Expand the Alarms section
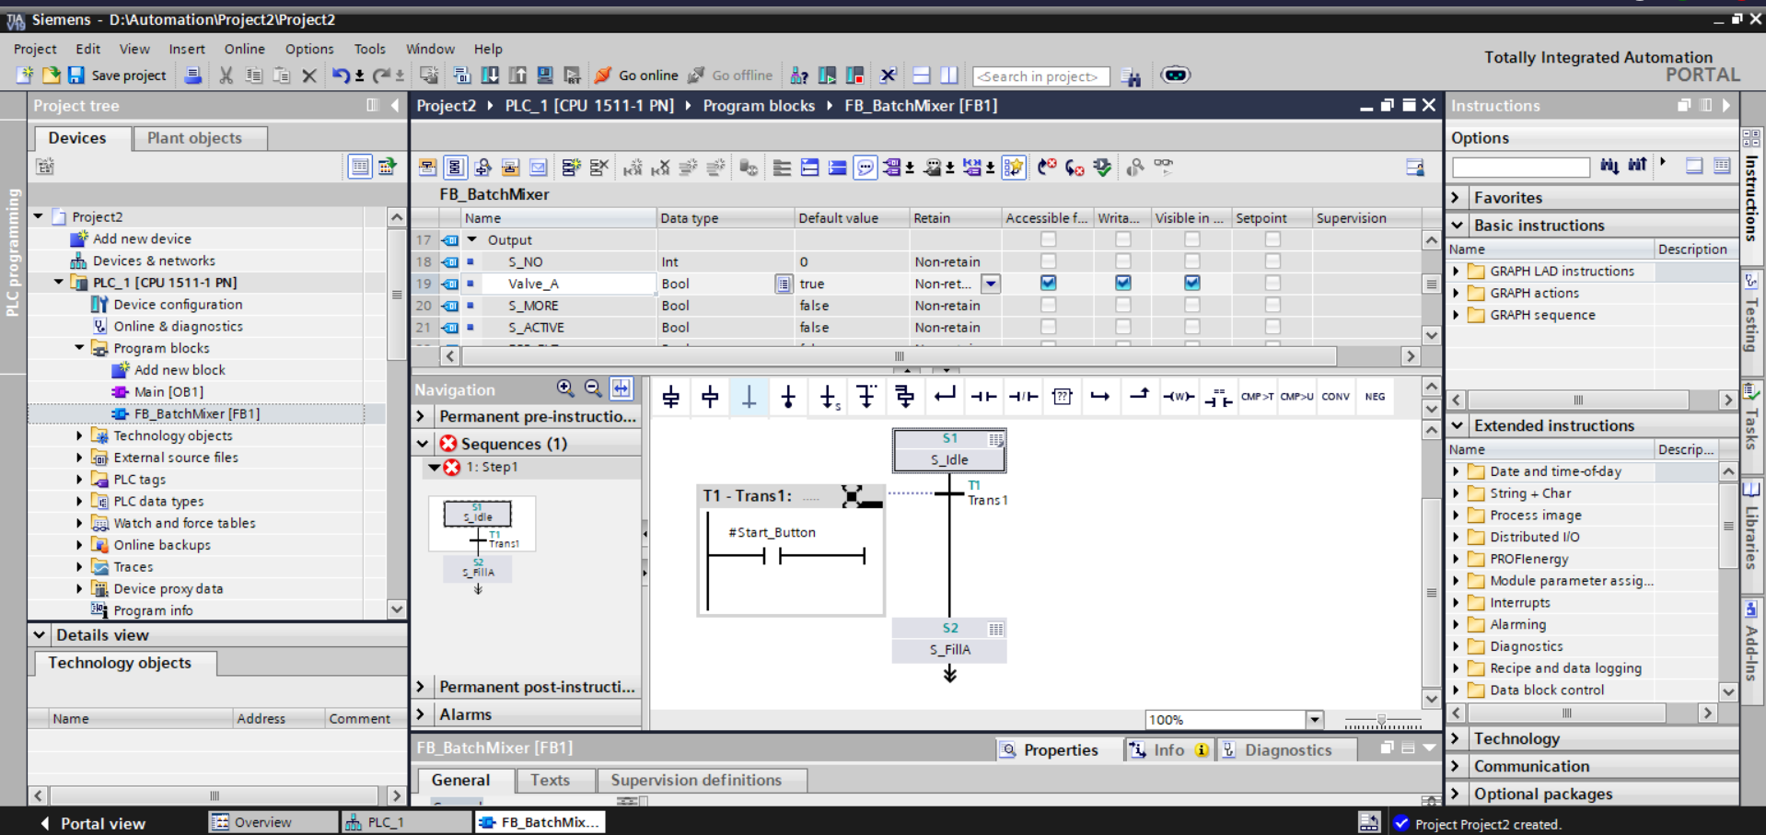 coord(421,714)
